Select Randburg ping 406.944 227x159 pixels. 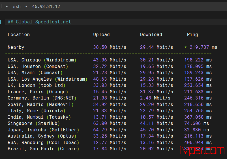[x=194, y=143]
